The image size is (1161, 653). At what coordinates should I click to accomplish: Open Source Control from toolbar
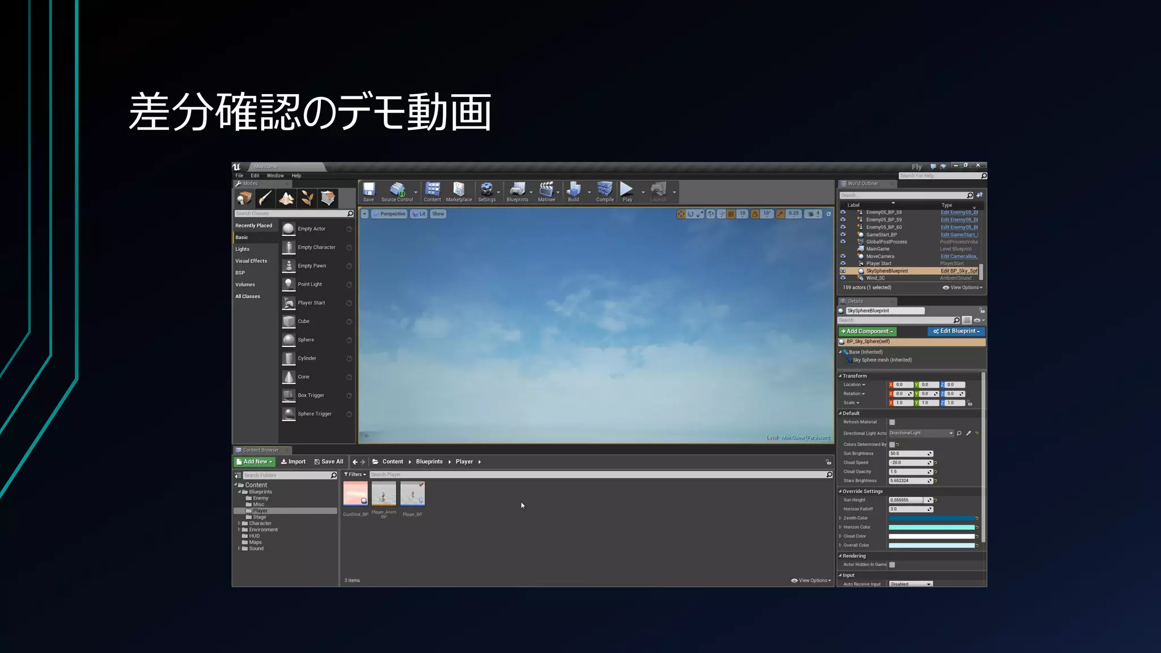(397, 192)
